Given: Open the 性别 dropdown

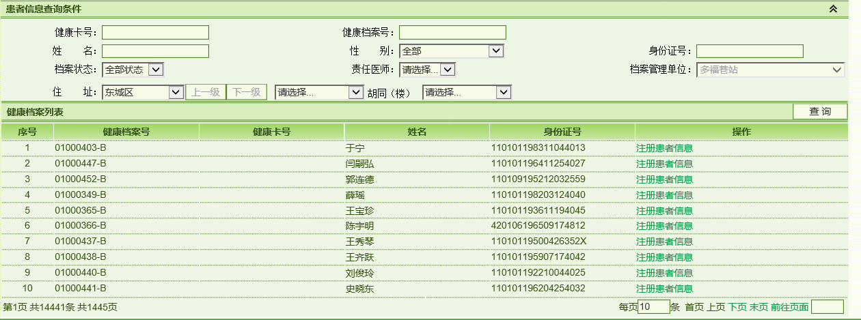Looking at the screenshot, I should tap(451, 51).
